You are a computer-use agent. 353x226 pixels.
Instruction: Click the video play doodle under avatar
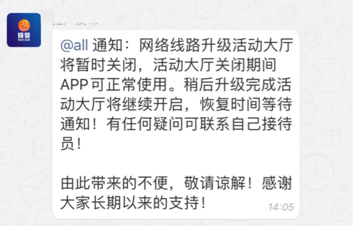pyautogui.click(x=42, y=148)
